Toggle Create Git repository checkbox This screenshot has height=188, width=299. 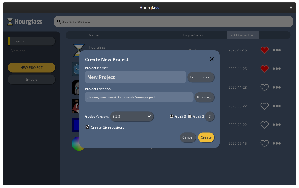coord(87,127)
